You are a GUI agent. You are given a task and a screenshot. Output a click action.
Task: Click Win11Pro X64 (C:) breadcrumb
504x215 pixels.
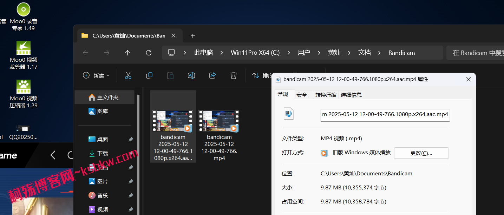(255, 53)
